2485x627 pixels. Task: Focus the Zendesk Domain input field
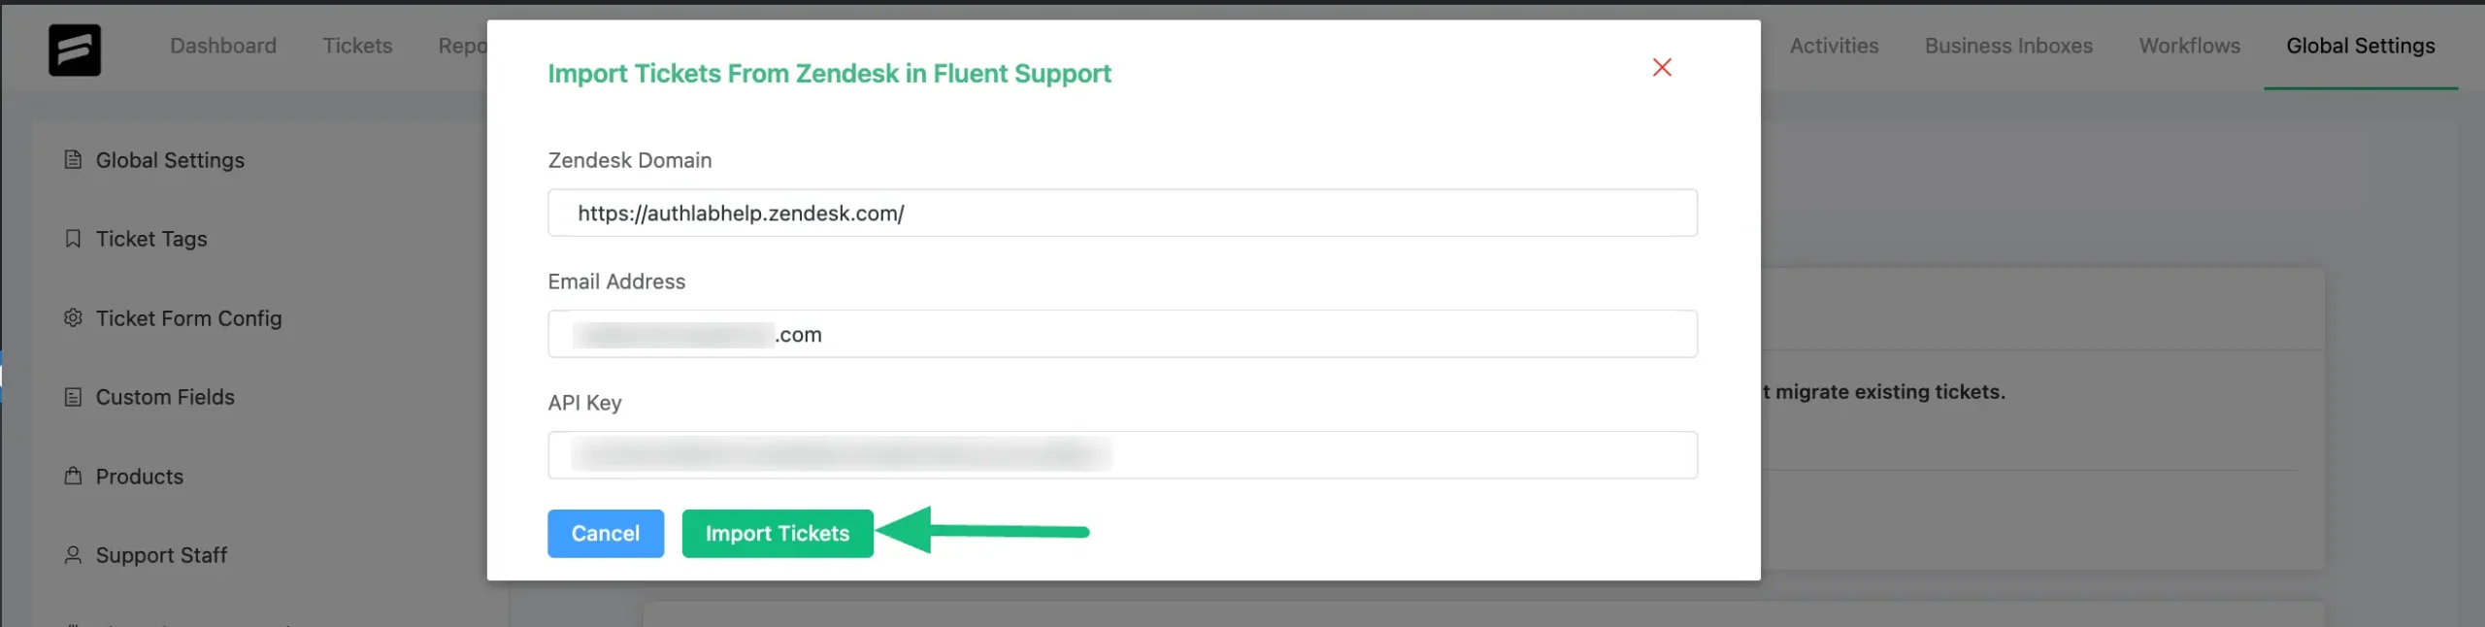[x=1122, y=213]
